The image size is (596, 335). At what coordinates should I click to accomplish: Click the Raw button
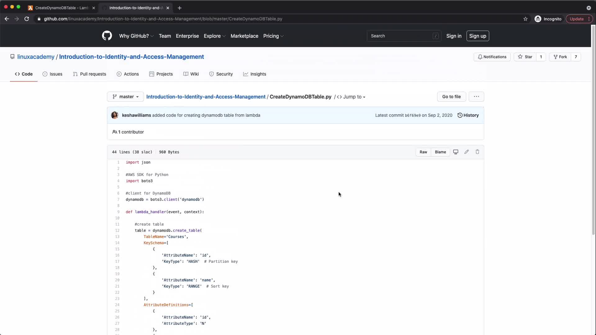point(423,152)
